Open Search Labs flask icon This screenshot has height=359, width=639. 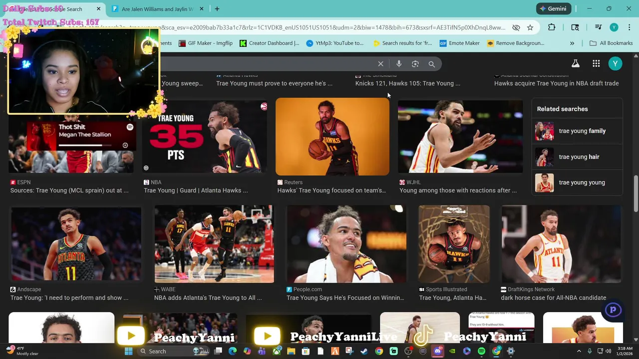pyautogui.click(x=575, y=63)
